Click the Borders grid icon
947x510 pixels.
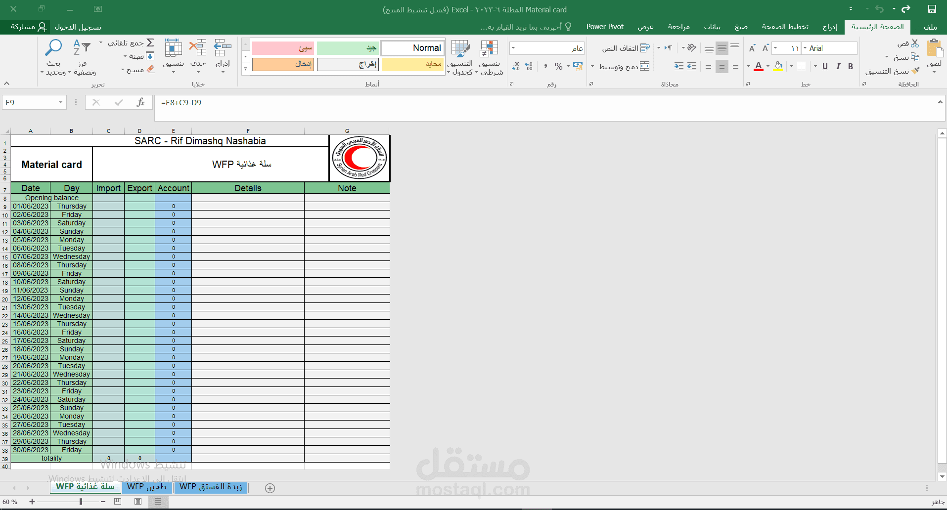click(x=802, y=66)
